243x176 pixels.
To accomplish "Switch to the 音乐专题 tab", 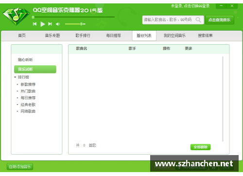I will pyautogui.click(x=52, y=35).
